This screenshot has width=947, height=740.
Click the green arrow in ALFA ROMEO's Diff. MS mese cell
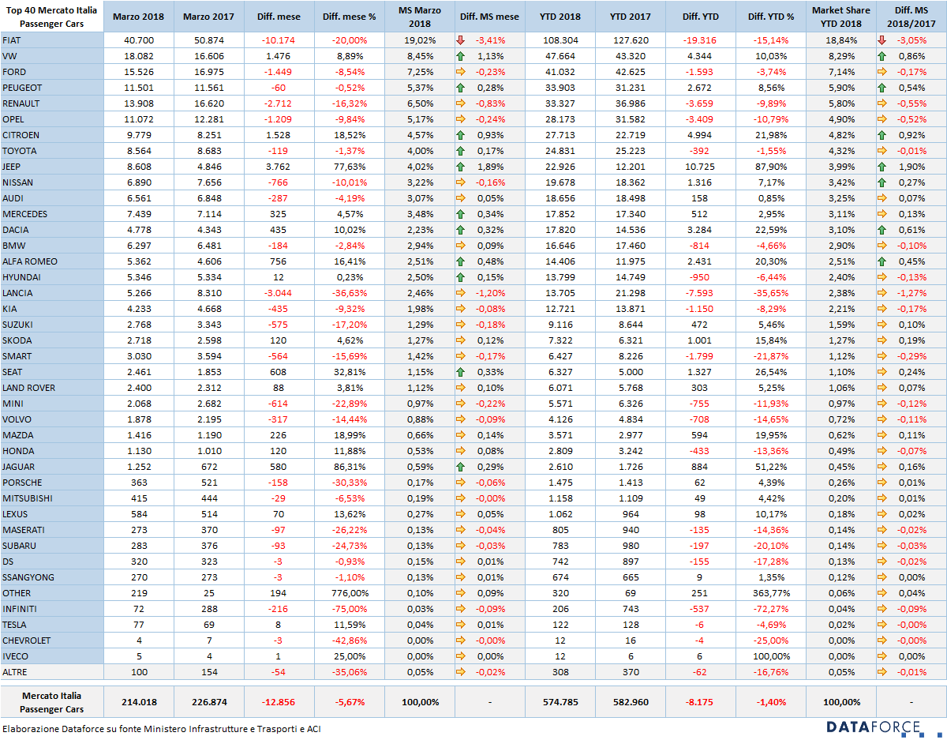pyautogui.click(x=461, y=261)
